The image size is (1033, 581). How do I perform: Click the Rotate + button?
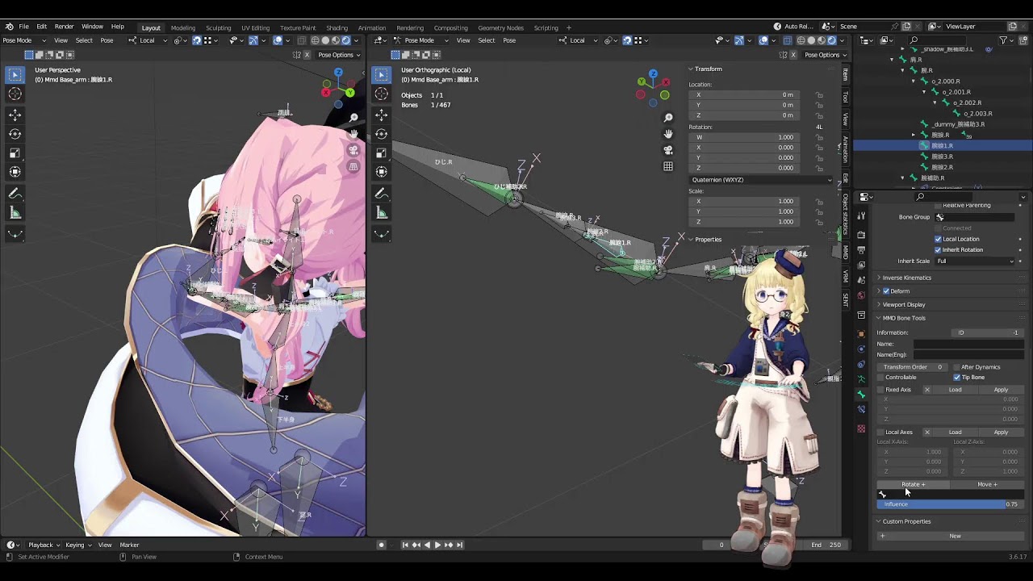pos(914,484)
